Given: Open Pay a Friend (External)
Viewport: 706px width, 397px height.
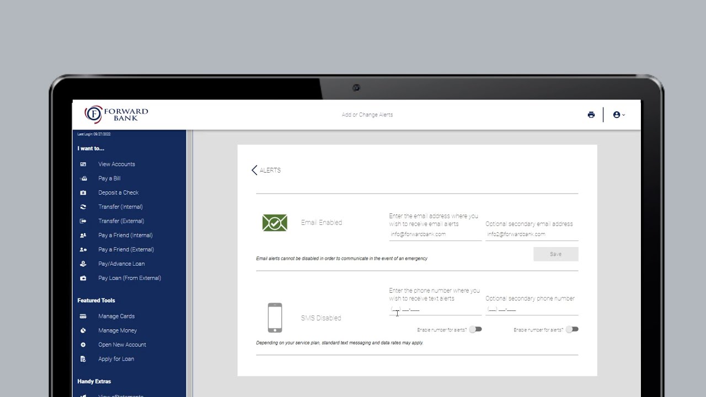Looking at the screenshot, I should (126, 250).
